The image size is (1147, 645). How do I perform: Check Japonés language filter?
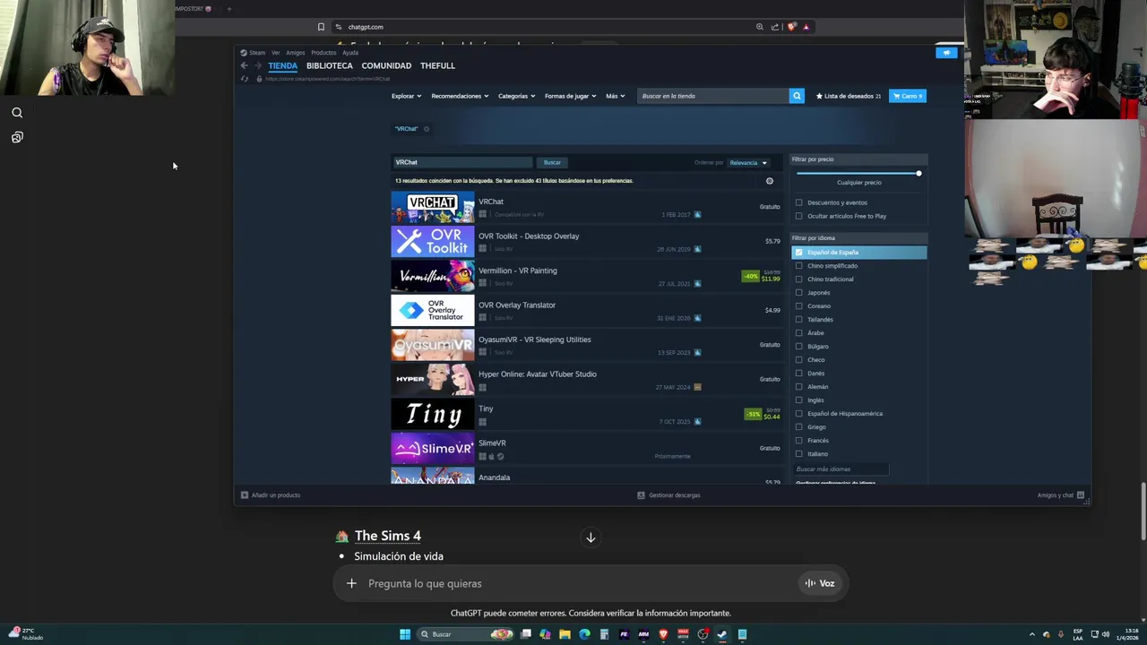(799, 293)
